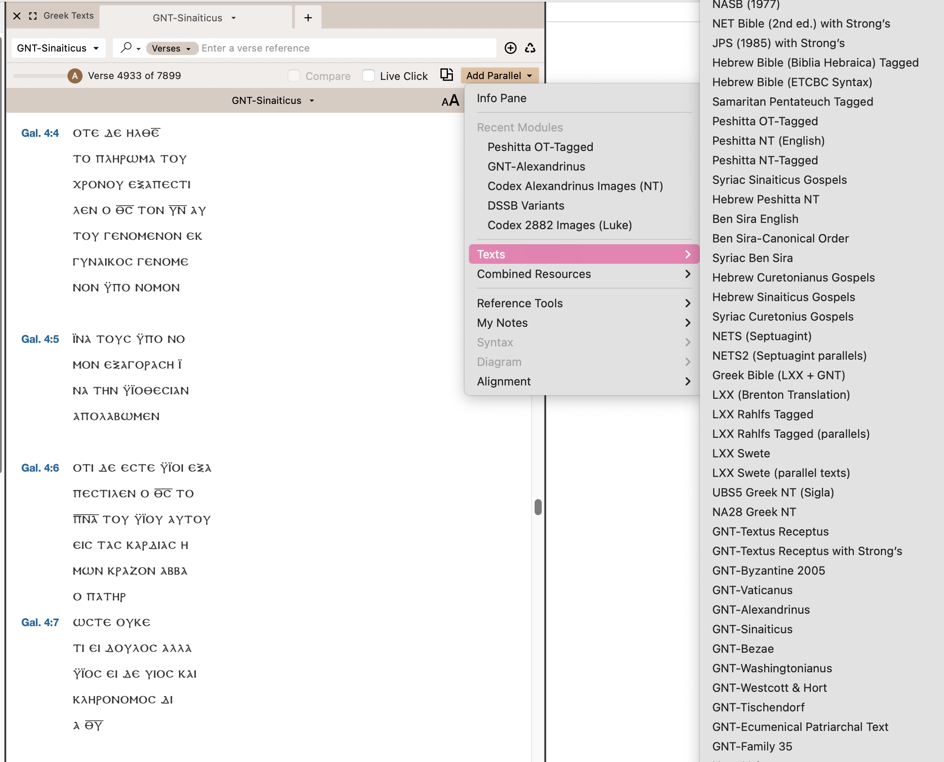Select Greek Bible (LXX + GNT)
The width and height of the screenshot is (944, 762).
[x=778, y=375]
